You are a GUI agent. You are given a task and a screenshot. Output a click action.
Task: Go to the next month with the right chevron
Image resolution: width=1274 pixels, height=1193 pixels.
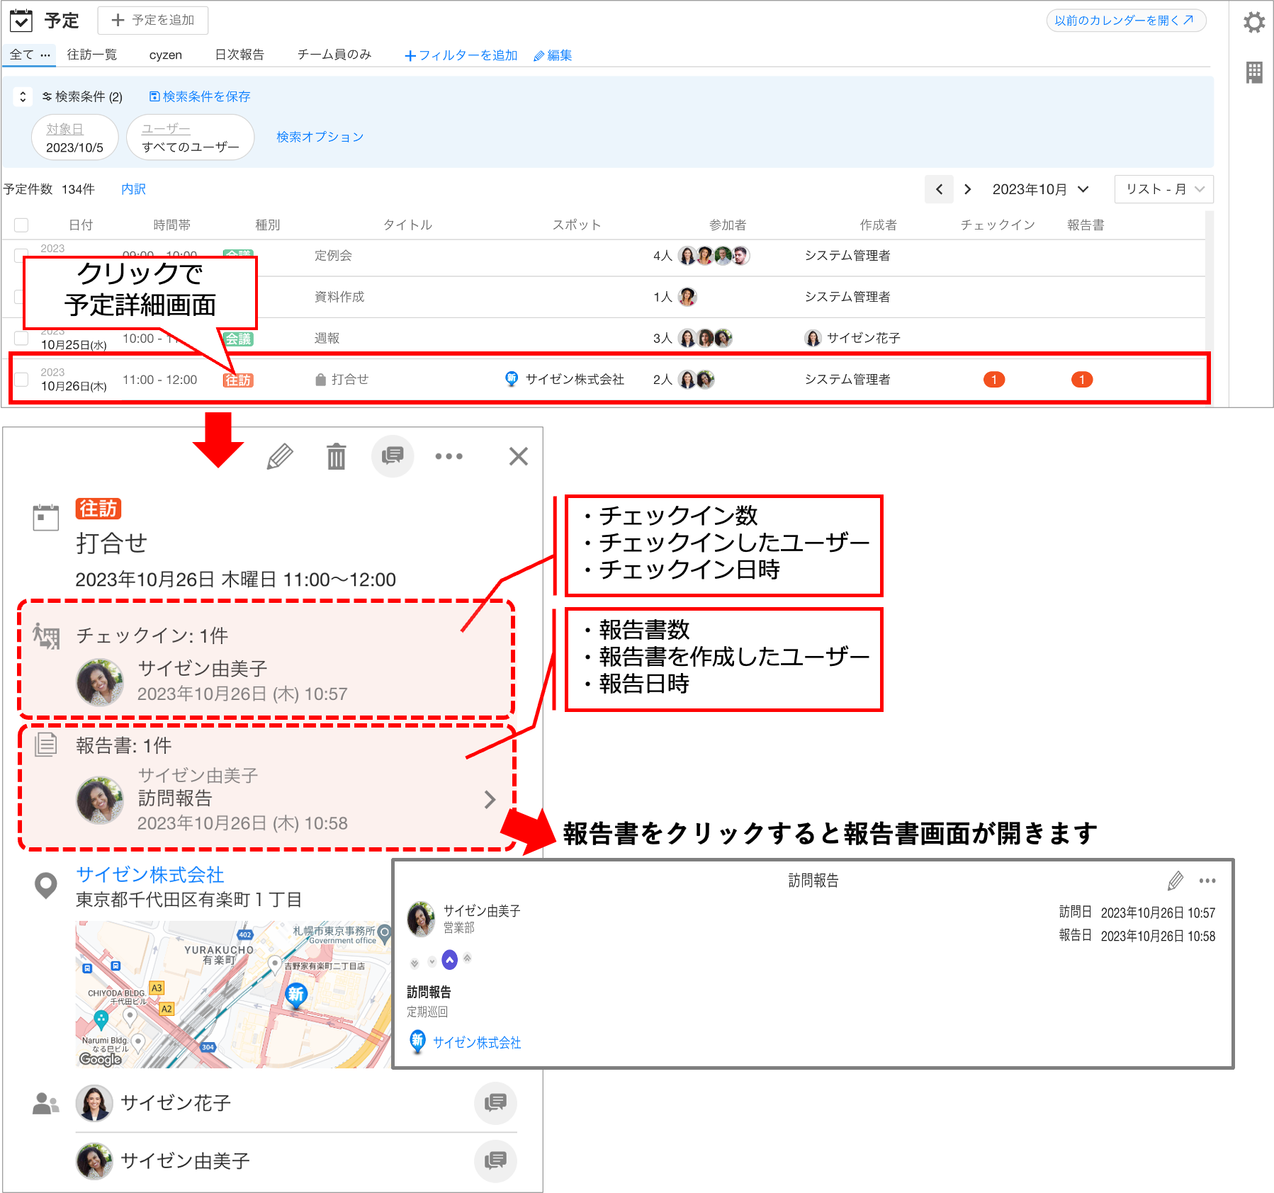[x=967, y=189]
